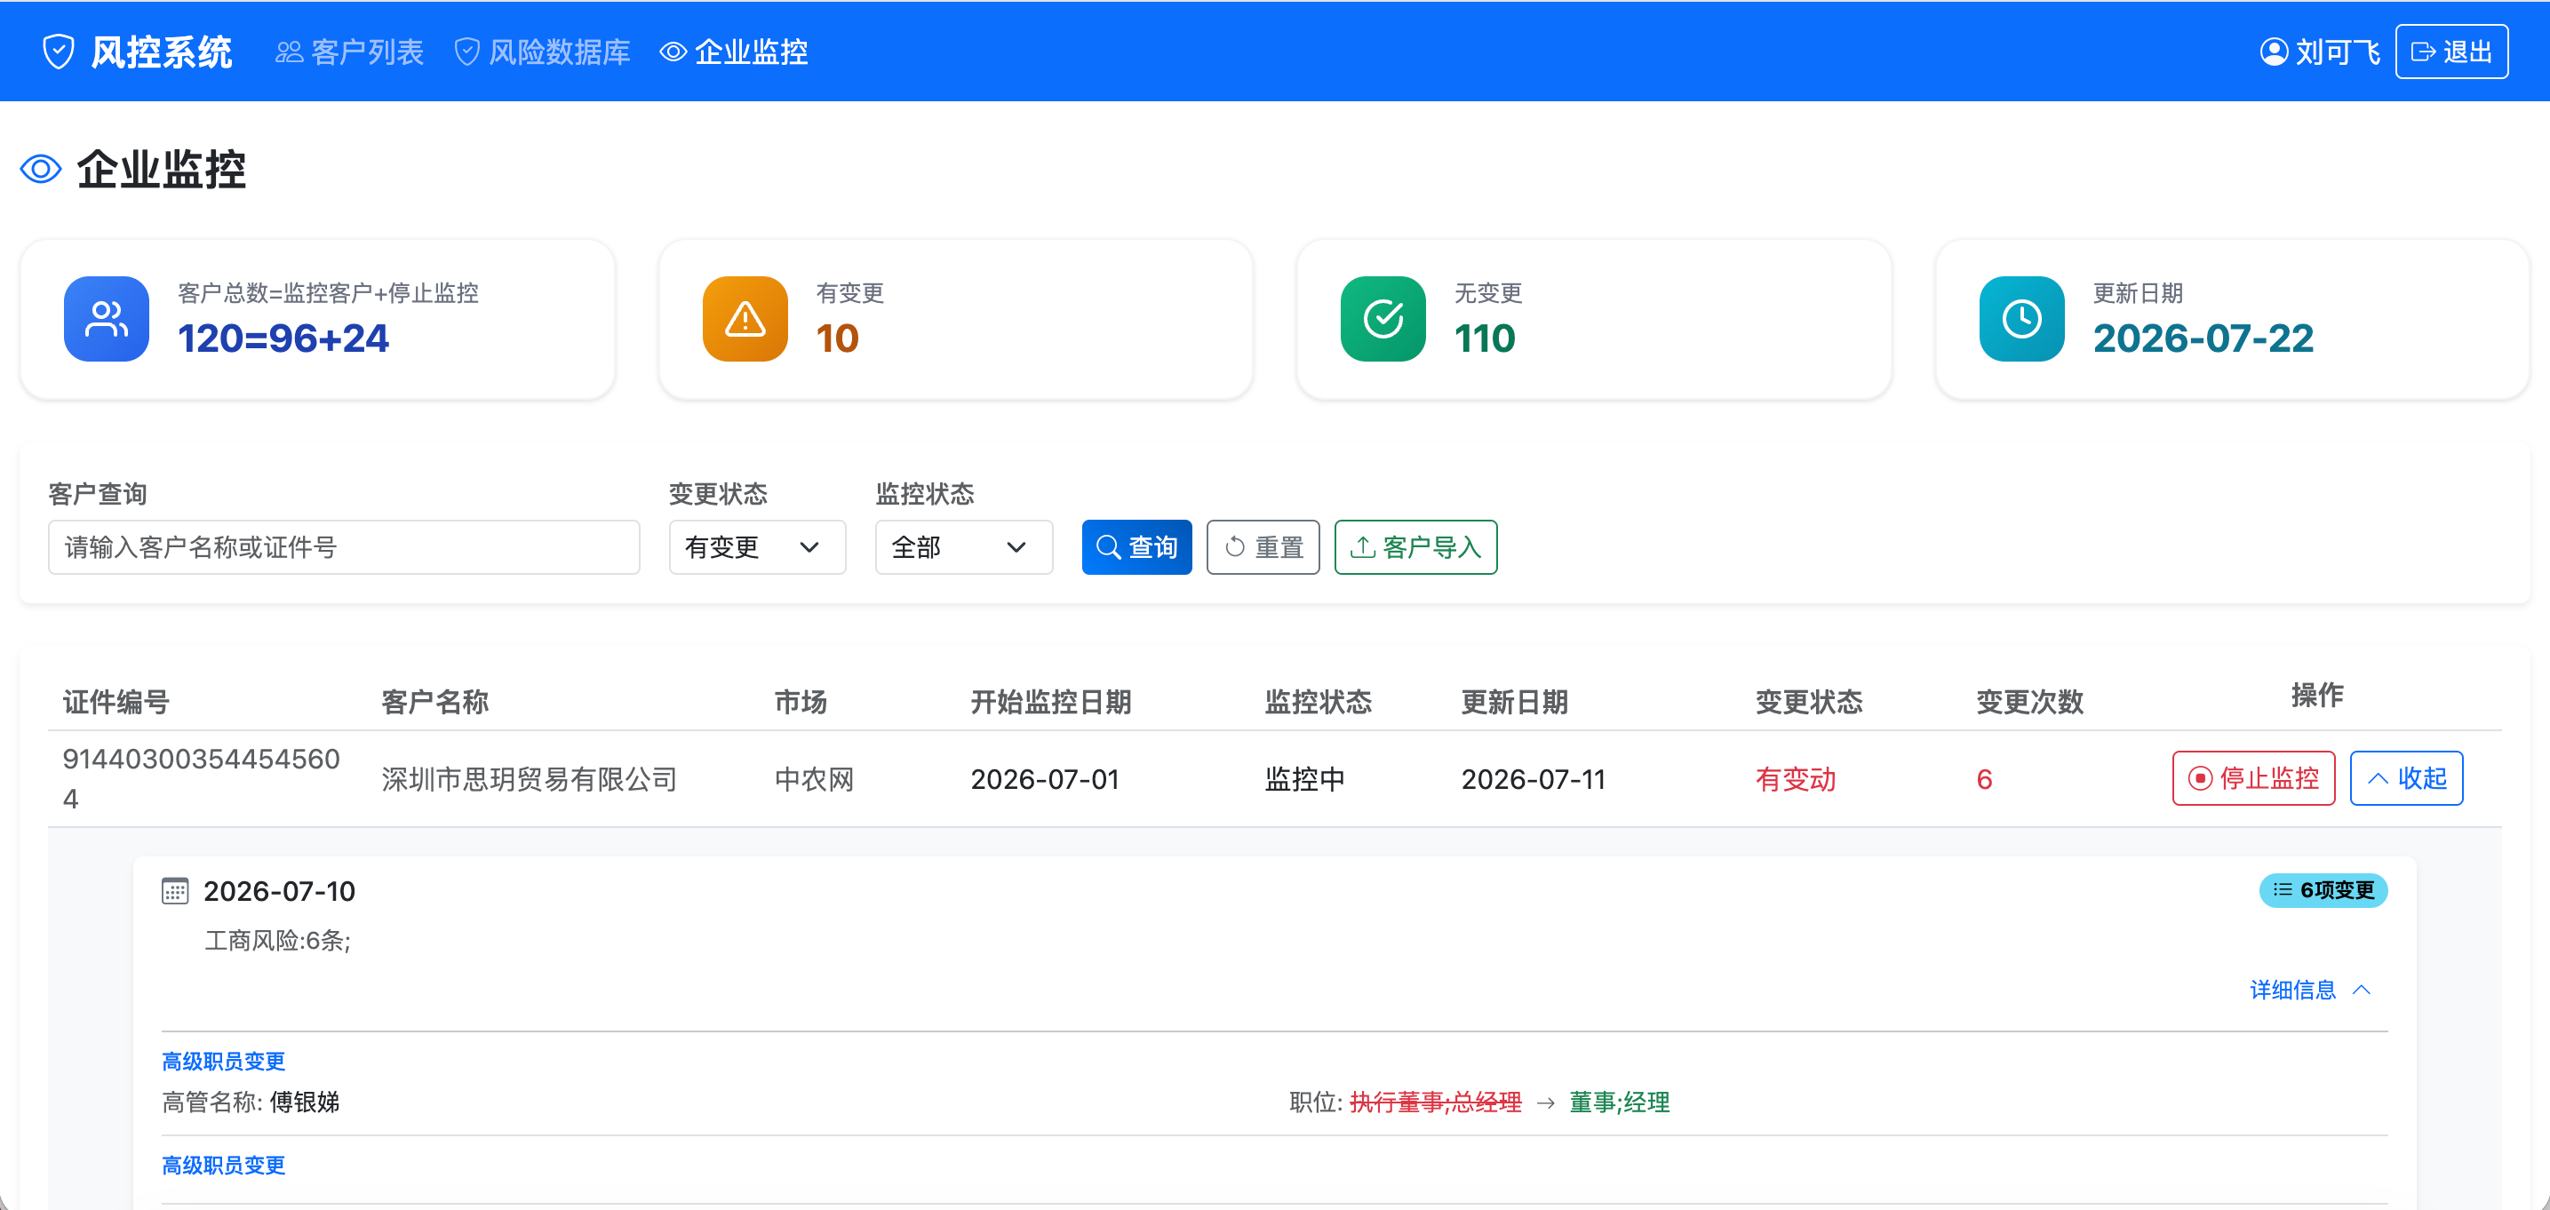Click the value 120=96+24
Image resolution: width=2550 pixels, height=1210 pixels.
pyautogui.click(x=283, y=338)
